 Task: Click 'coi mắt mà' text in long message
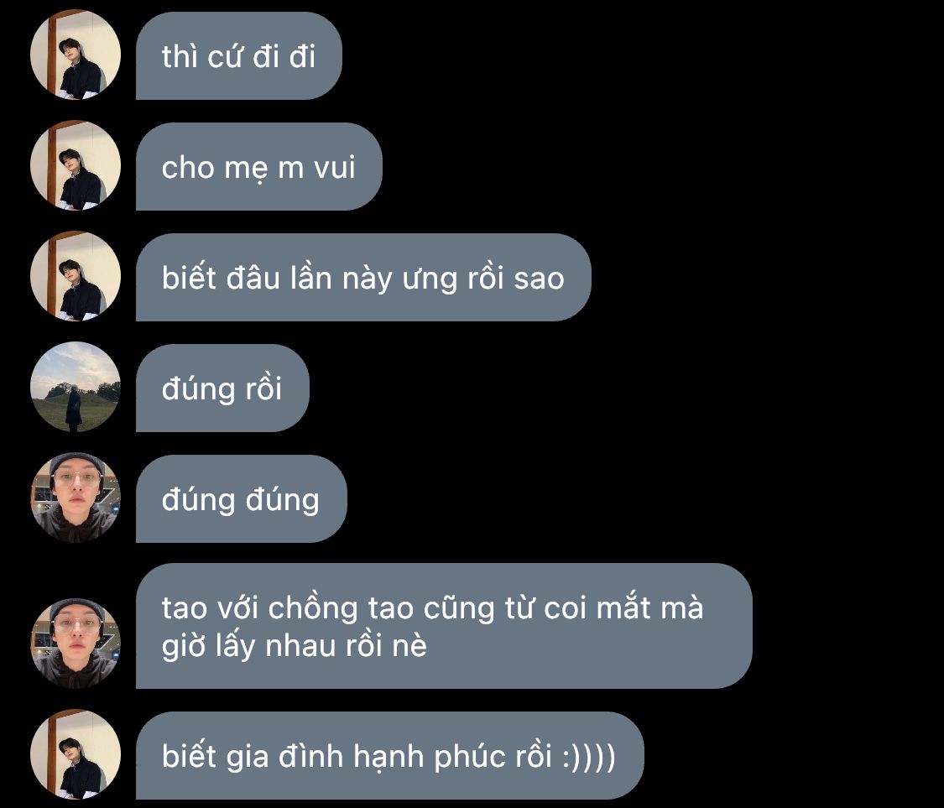[623, 607]
